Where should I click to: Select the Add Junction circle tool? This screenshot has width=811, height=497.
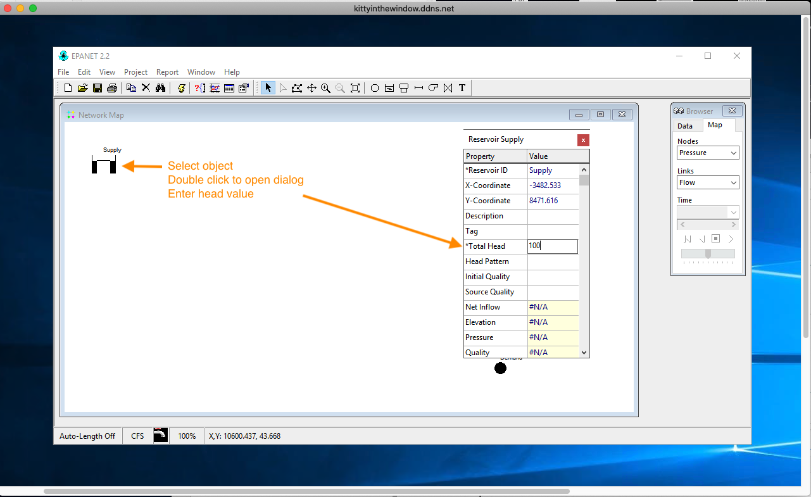375,88
